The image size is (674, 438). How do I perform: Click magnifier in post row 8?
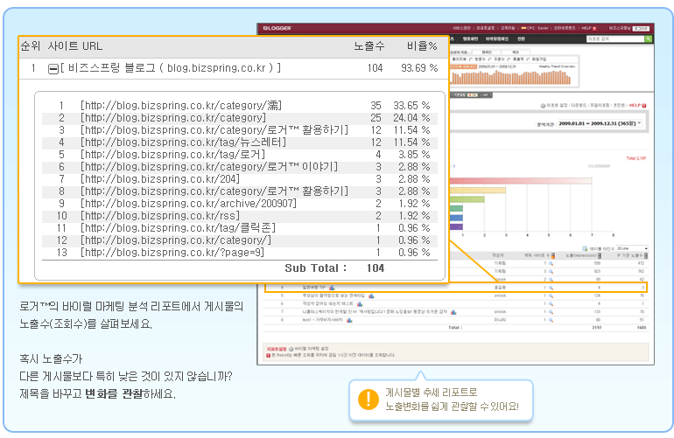(x=551, y=320)
